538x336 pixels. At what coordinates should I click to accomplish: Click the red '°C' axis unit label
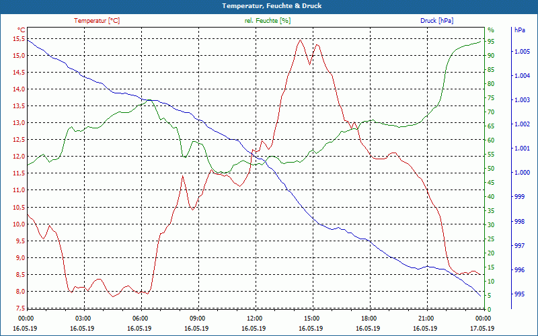(21, 30)
